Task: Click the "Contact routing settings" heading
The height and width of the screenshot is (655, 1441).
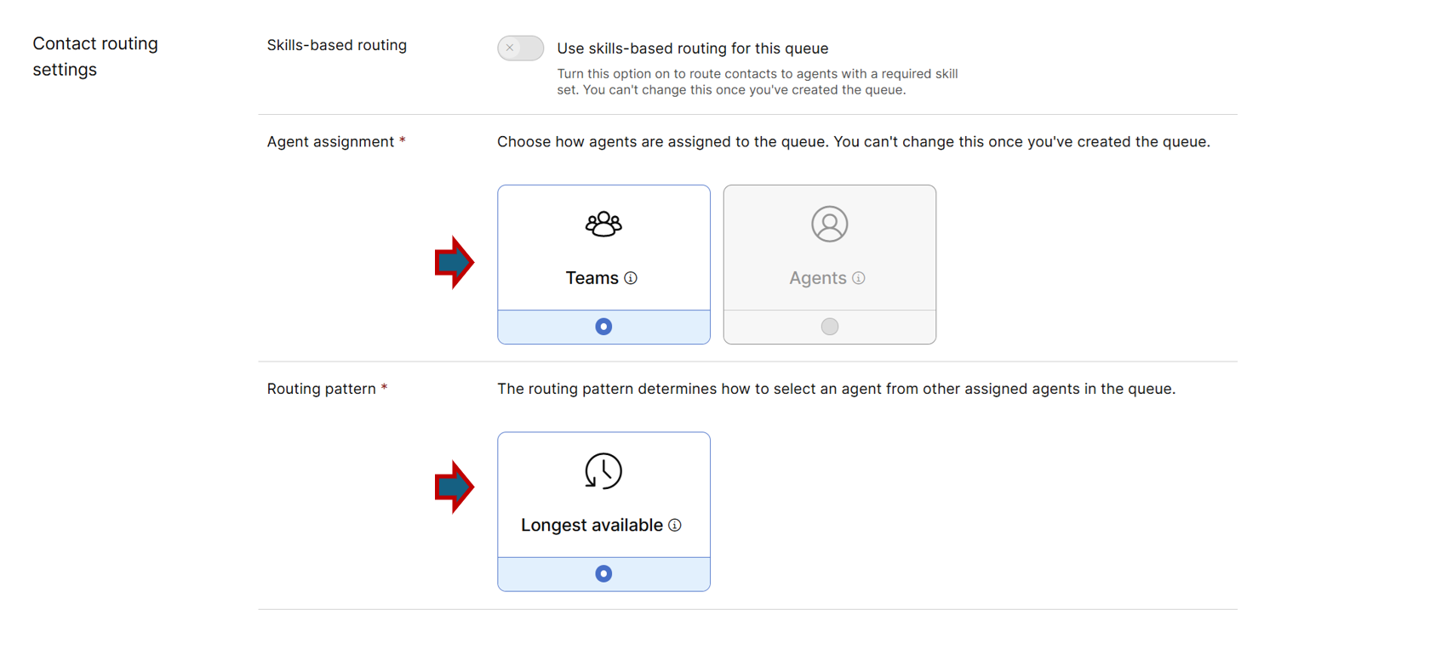Action: coord(94,56)
